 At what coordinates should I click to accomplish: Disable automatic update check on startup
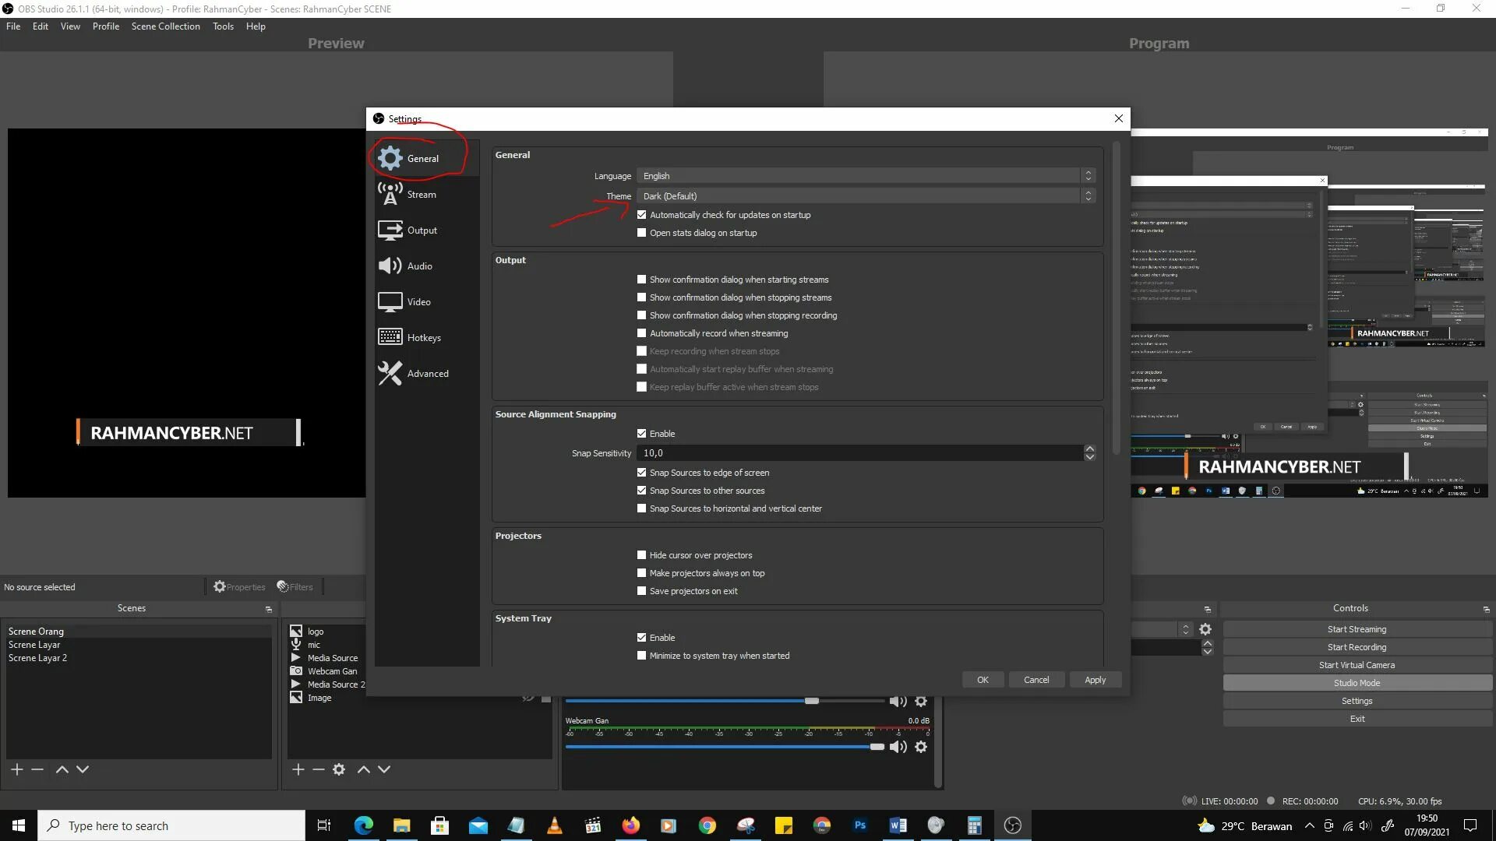[x=642, y=215]
